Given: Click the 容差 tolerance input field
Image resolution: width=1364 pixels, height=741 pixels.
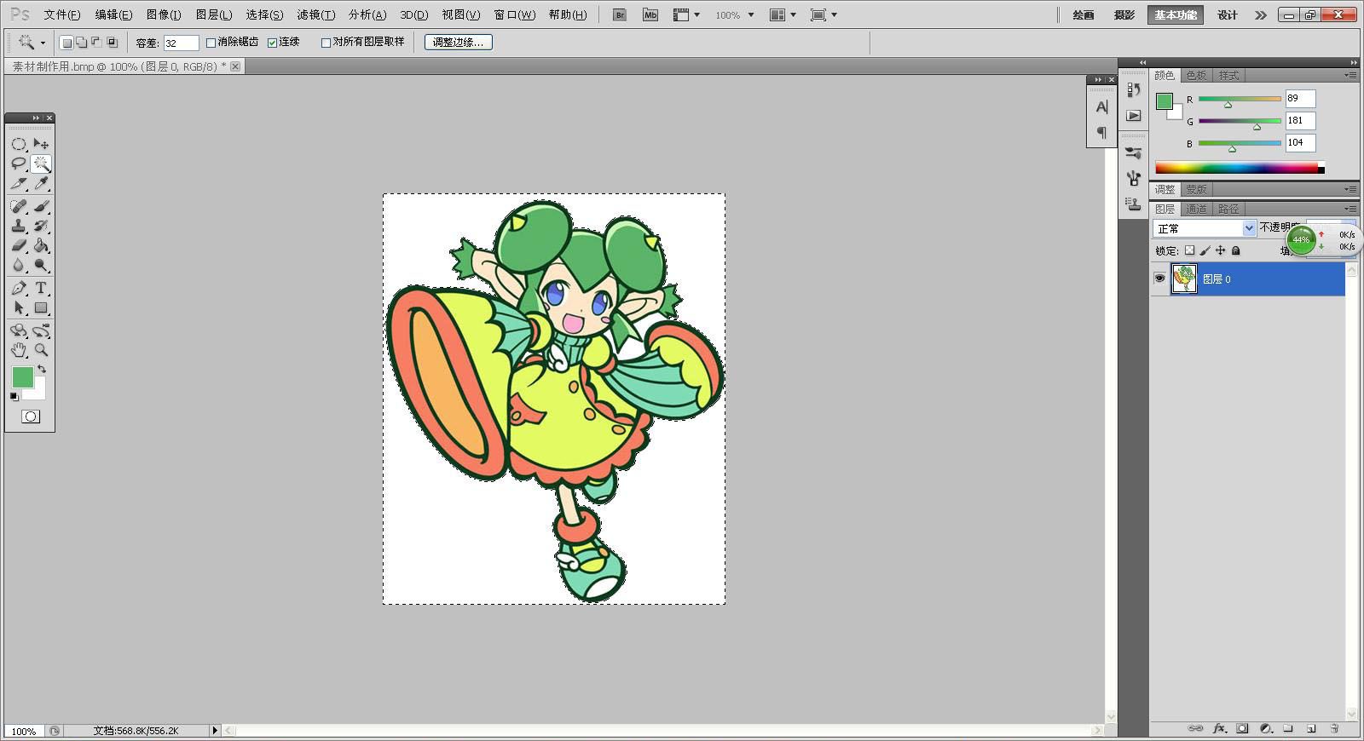Looking at the screenshot, I should pyautogui.click(x=181, y=43).
